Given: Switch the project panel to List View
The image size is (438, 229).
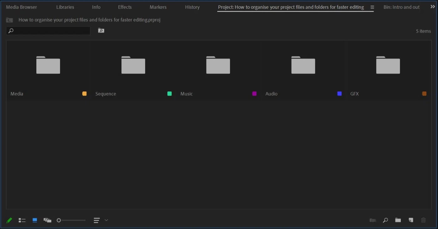Looking at the screenshot, I should pyautogui.click(x=22, y=220).
